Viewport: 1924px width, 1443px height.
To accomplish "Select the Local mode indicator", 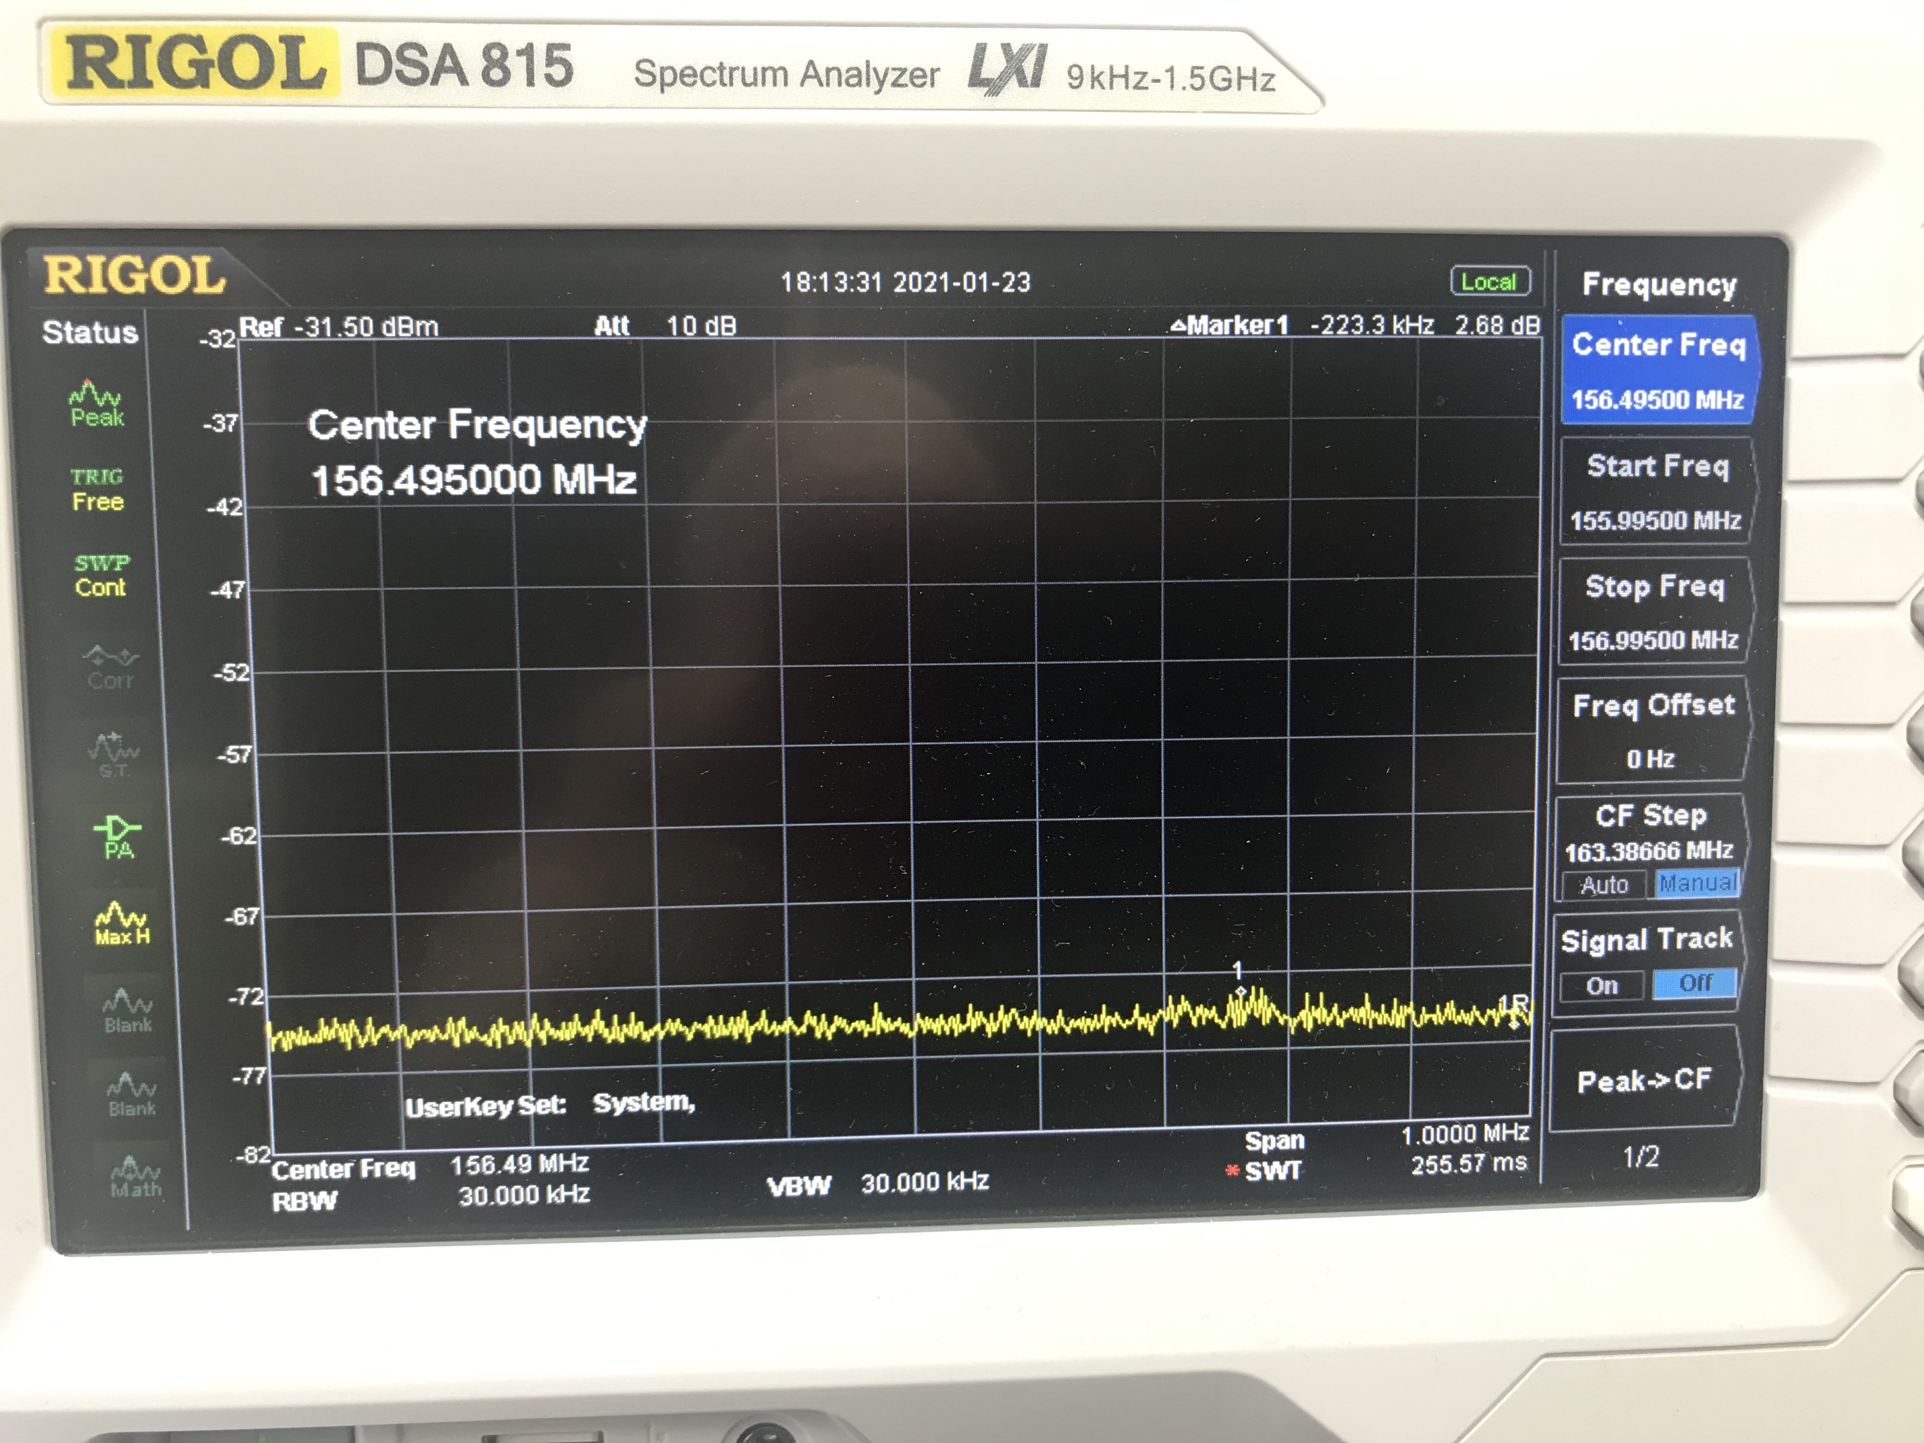I will point(1489,282).
